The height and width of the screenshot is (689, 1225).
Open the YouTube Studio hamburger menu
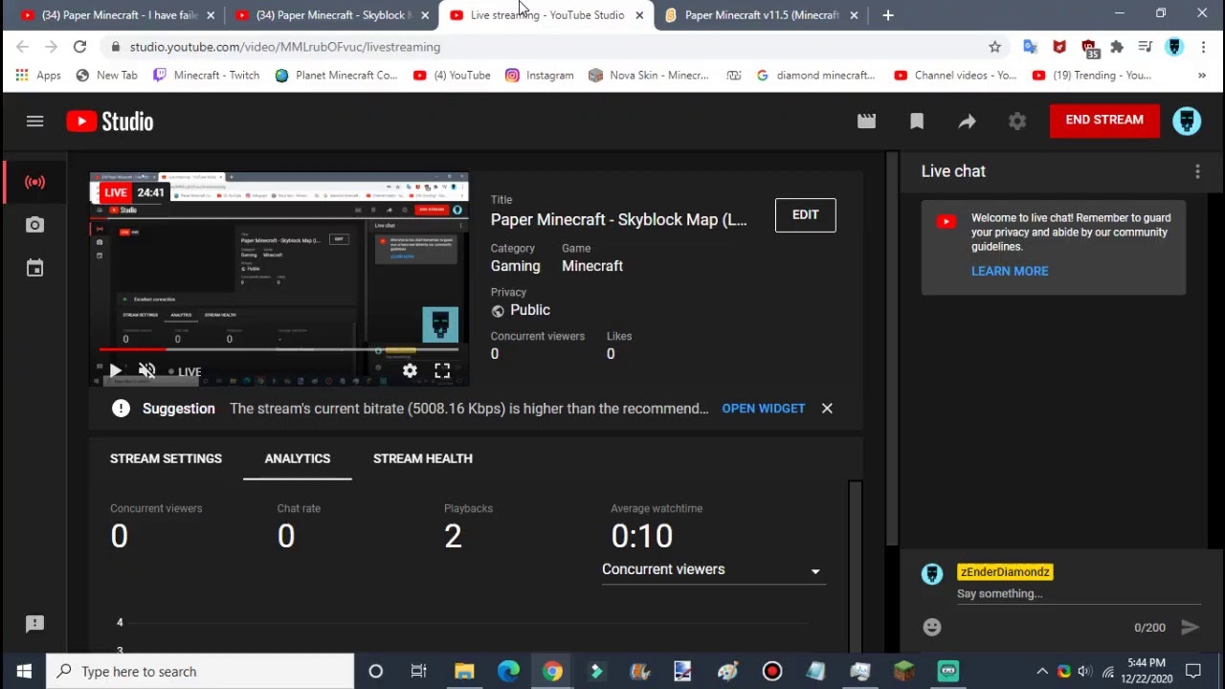(34, 121)
